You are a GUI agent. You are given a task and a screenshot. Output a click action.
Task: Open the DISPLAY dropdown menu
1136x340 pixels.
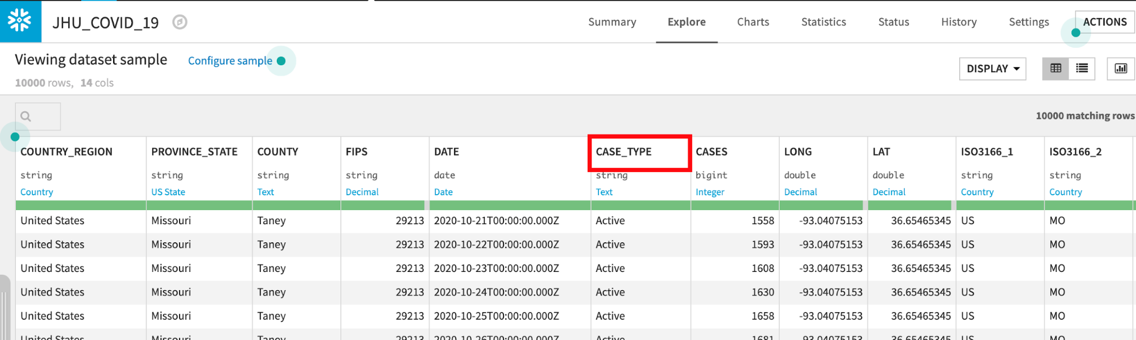[x=992, y=69]
